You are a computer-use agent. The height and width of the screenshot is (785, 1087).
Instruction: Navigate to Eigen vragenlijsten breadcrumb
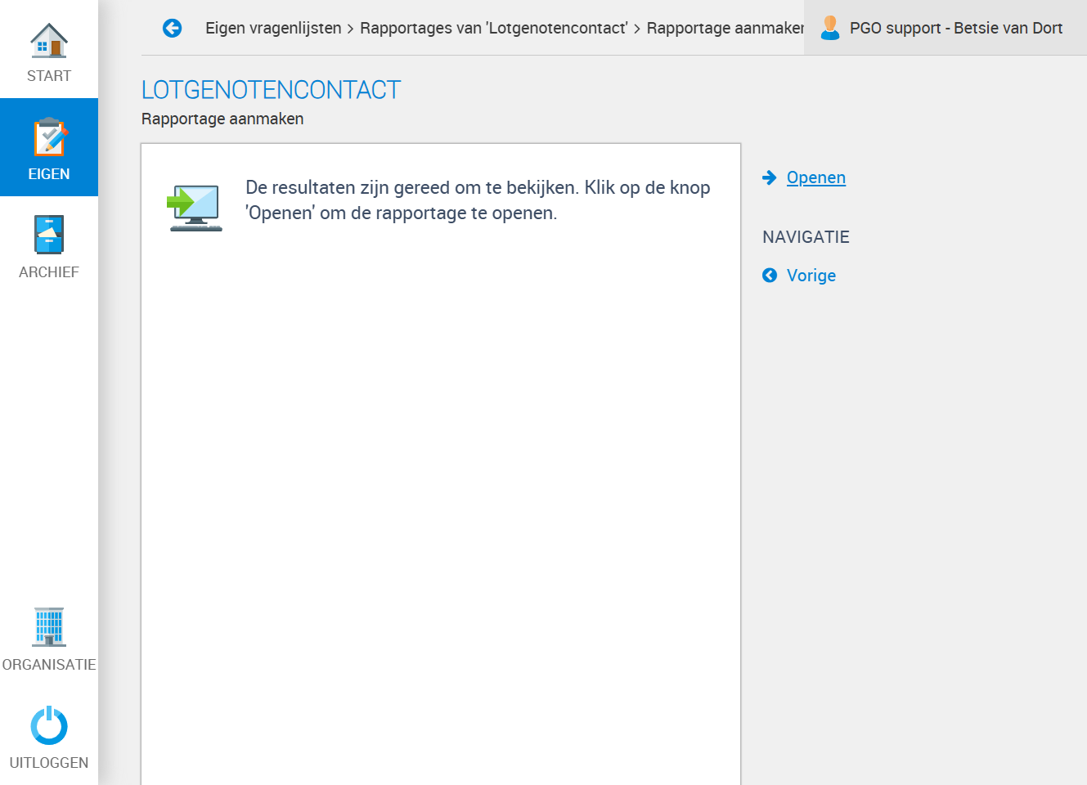(x=273, y=28)
